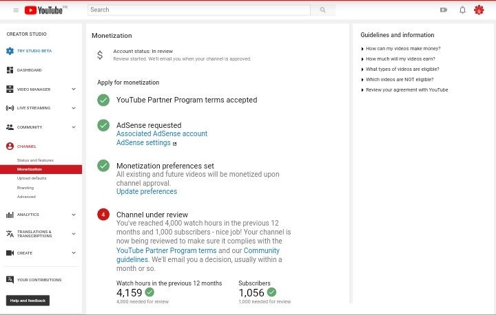
Task: Click the 1,056 subscribers value
Action: point(251,292)
